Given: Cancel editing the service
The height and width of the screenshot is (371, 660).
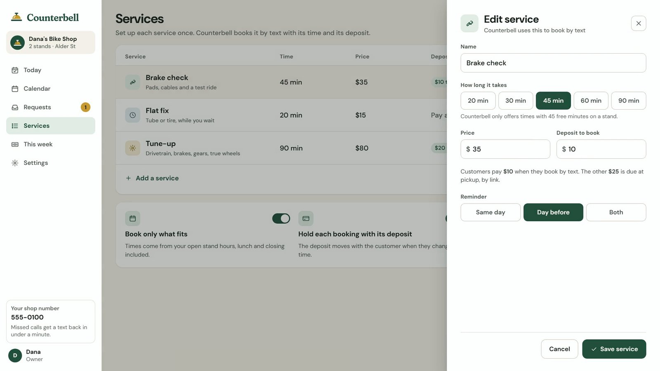Looking at the screenshot, I should [559, 349].
